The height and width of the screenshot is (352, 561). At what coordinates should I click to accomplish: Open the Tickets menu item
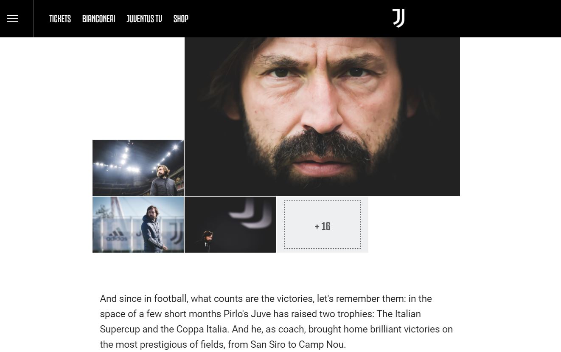[60, 19]
